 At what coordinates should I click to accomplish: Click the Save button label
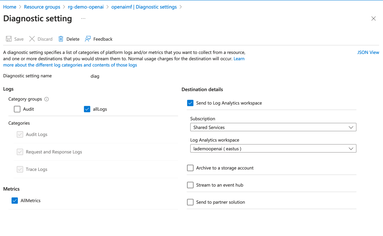(x=19, y=39)
